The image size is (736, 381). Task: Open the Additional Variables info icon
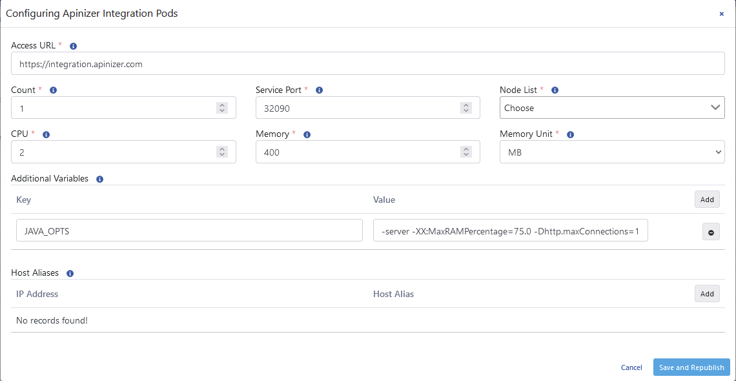pos(99,178)
